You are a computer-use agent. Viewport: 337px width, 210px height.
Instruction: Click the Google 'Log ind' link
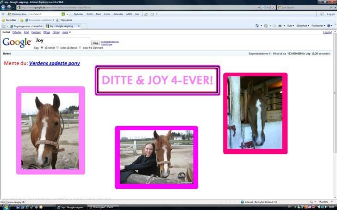point(327,32)
